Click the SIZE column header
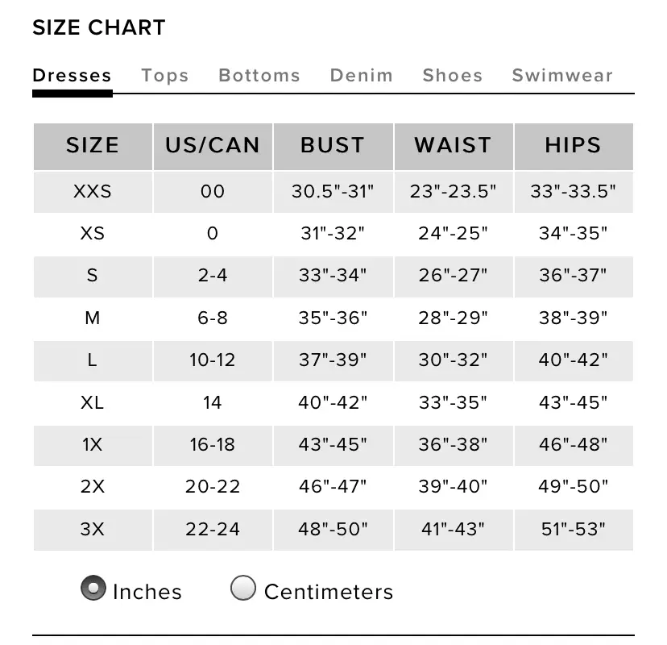The image size is (667, 645). (93, 146)
